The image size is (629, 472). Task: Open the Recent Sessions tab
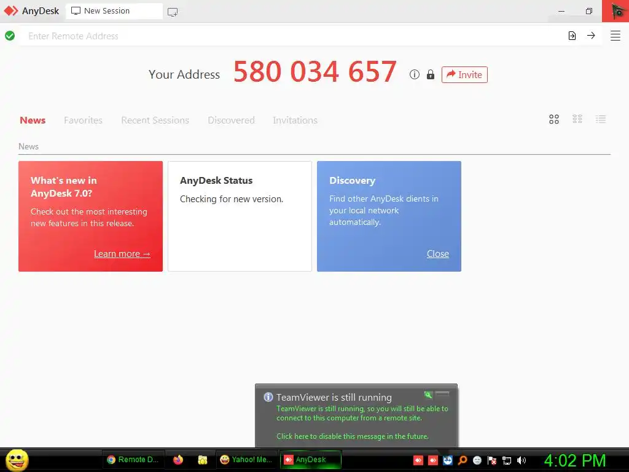tap(155, 120)
